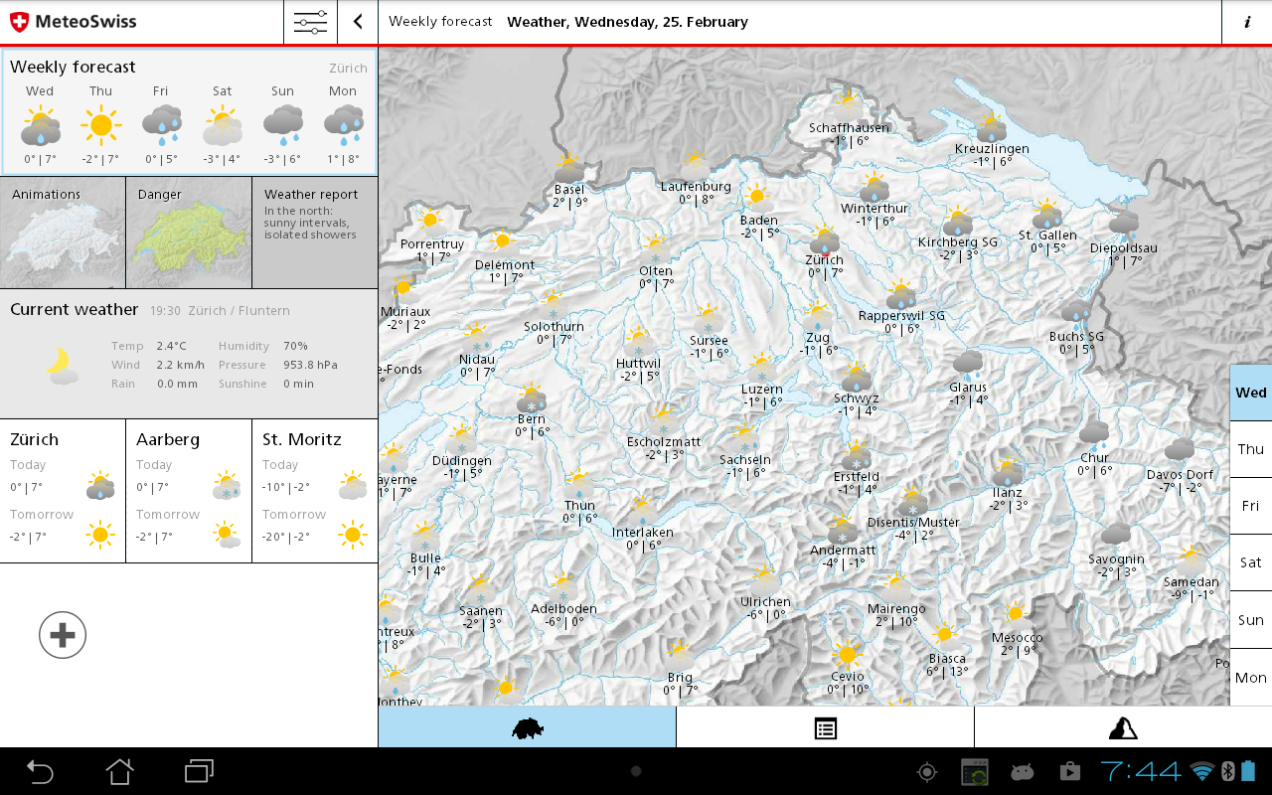Select Sat in the day selector
The height and width of the screenshot is (795, 1272).
point(1251,562)
